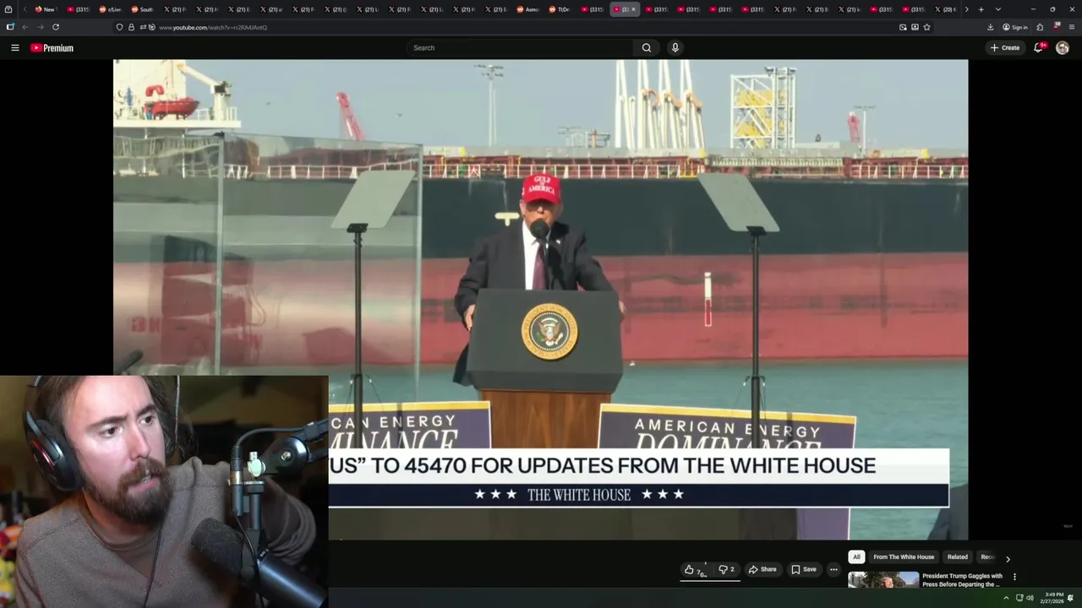Click the President Trump Gaggles thumbnail
This screenshot has width=1082, height=608.
[883, 580]
